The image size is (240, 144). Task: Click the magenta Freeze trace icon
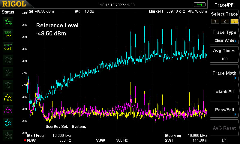point(8,110)
